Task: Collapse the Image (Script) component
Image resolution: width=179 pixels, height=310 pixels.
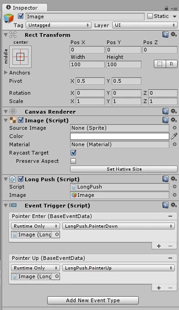Action: click(x=5, y=121)
